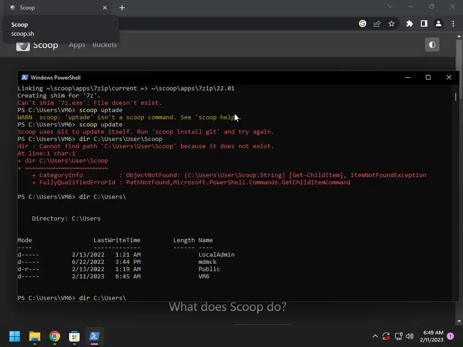
Task: Open a new browser tab
Action: [122, 8]
